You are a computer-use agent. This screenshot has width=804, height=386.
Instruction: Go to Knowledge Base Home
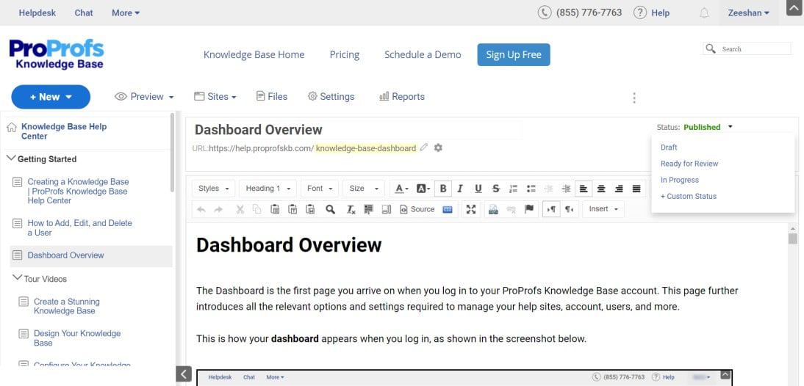(254, 55)
